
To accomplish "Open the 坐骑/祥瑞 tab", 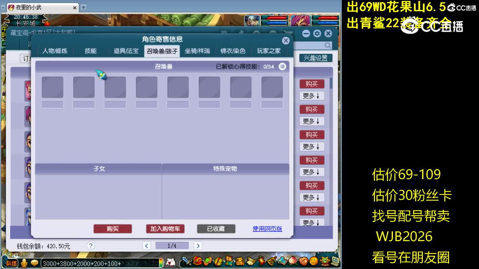I will click(x=197, y=51).
